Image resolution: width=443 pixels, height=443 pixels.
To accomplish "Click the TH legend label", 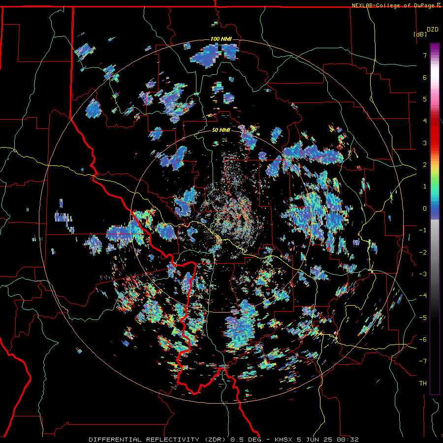I will [423, 383].
